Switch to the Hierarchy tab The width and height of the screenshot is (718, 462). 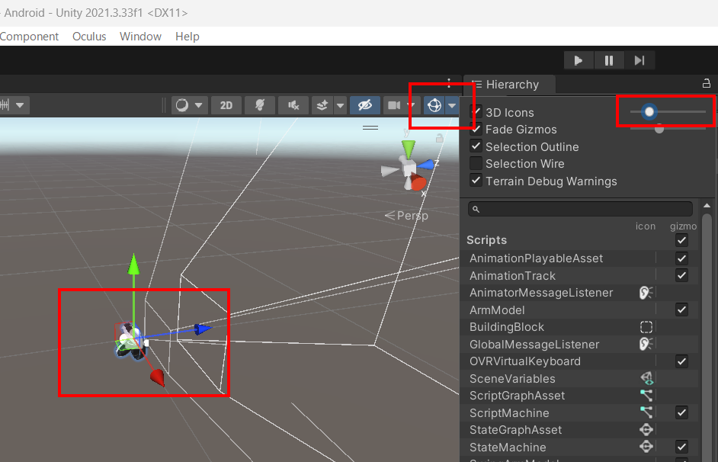pyautogui.click(x=511, y=85)
